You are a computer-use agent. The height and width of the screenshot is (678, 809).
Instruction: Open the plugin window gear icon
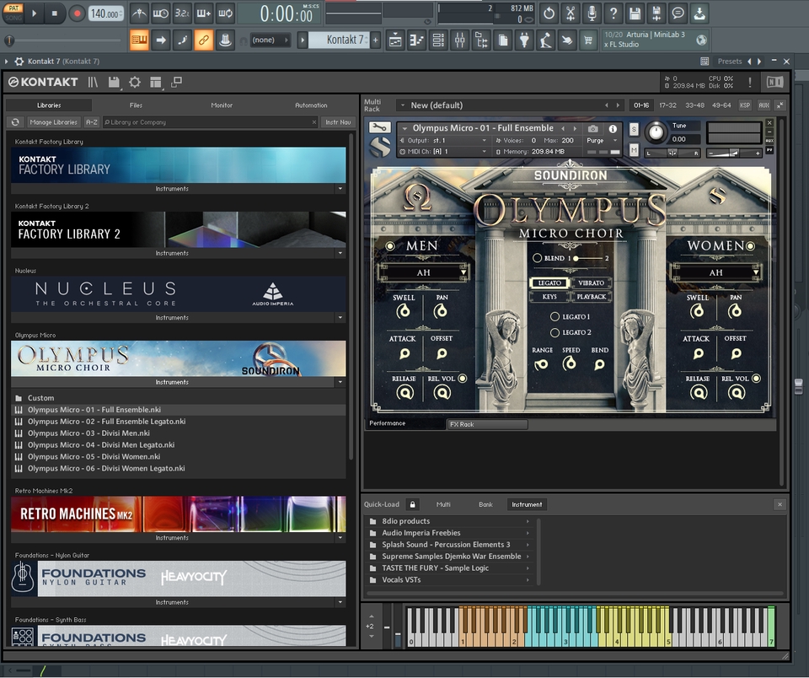[x=19, y=62]
